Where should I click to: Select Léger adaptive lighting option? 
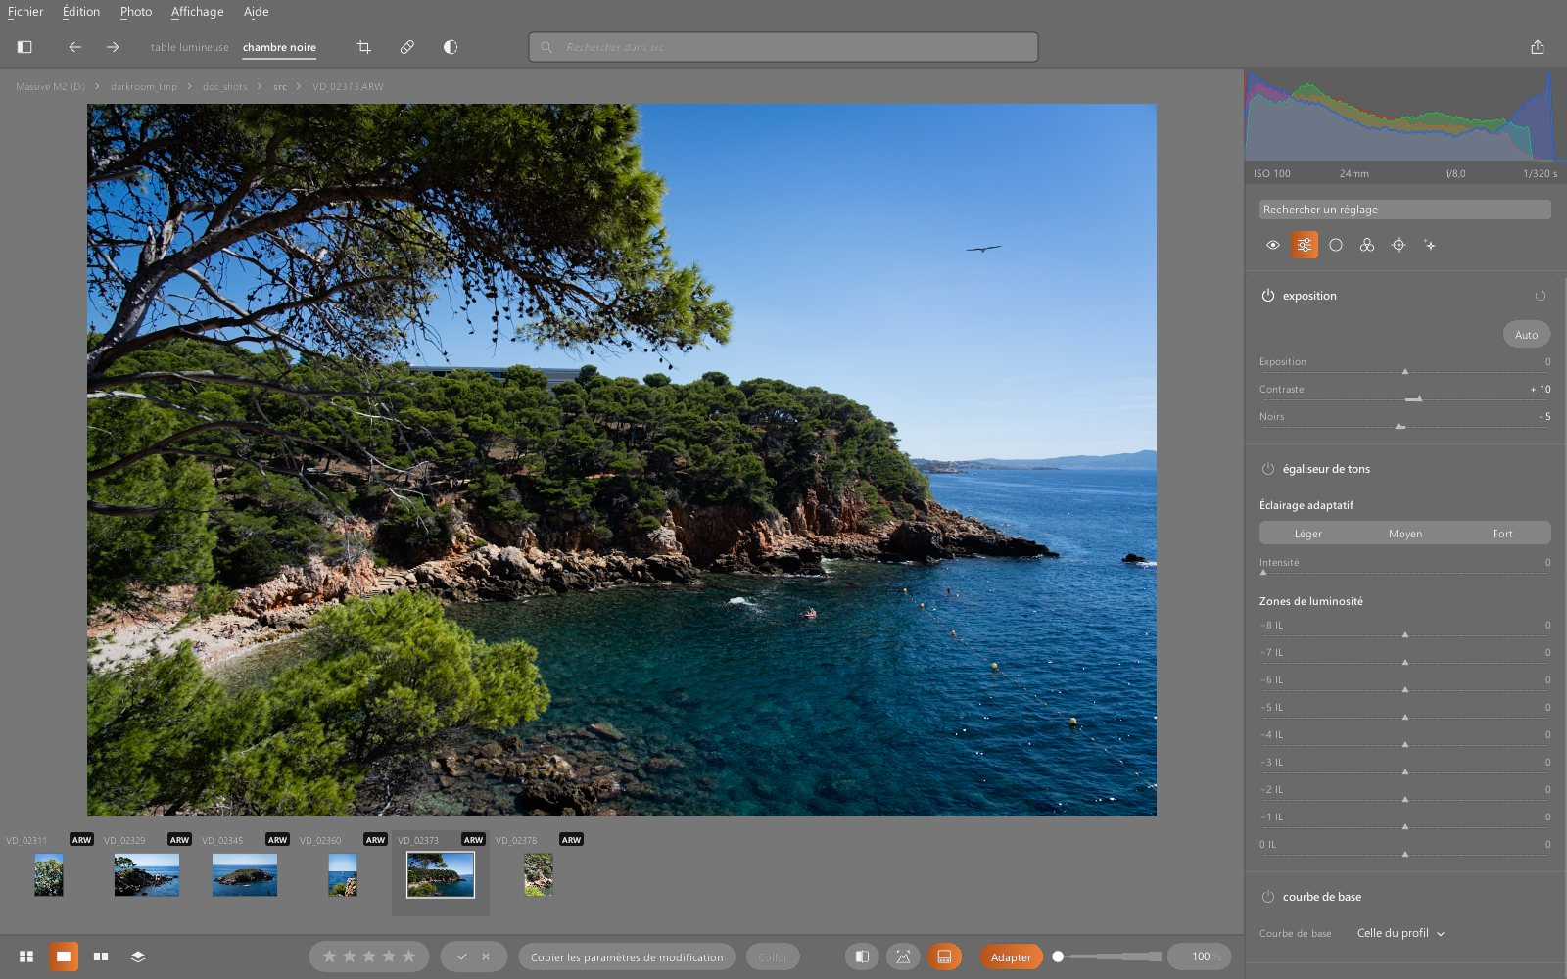point(1307,534)
